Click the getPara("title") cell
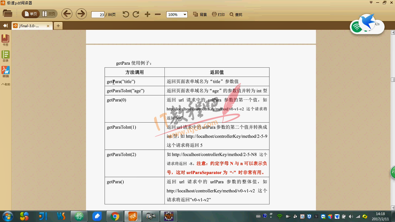395x222 pixels. coord(135,82)
